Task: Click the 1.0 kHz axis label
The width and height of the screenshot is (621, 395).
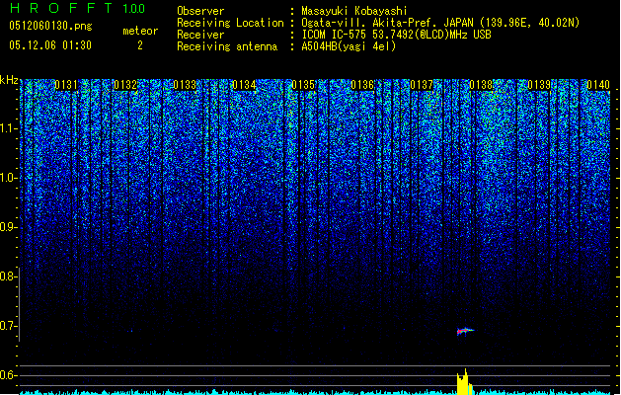Action: (x=8, y=179)
